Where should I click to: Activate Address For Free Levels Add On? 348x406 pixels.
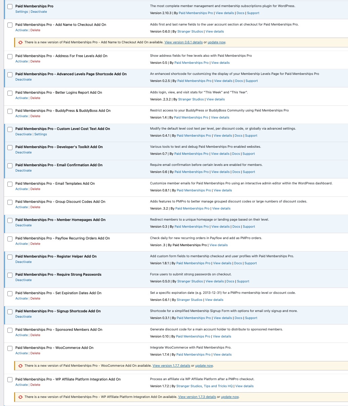tap(21, 61)
